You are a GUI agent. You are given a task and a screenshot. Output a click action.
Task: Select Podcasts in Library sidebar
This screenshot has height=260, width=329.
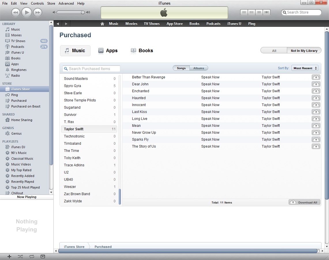18,47
